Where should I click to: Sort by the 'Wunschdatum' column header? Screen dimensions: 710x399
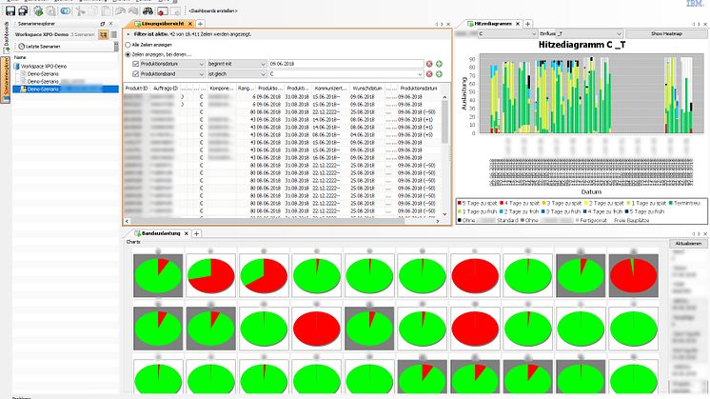[x=367, y=89]
